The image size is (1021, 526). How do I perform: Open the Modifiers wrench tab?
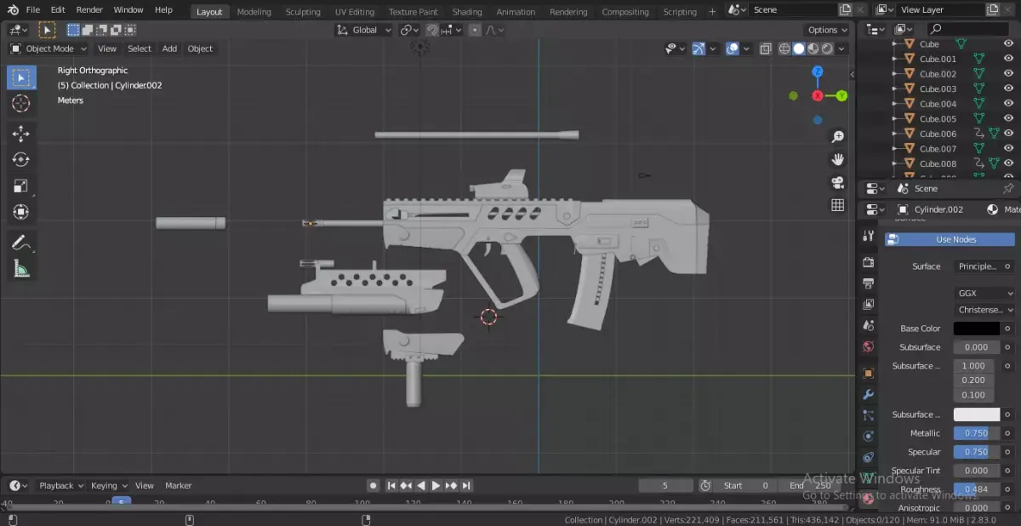[868, 394]
